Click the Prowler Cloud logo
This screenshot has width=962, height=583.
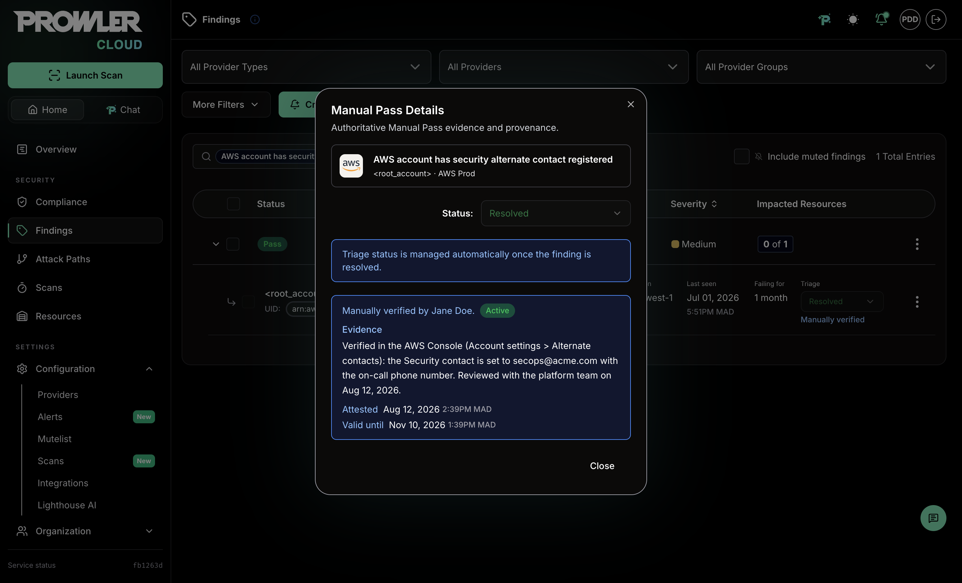[x=78, y=31]
